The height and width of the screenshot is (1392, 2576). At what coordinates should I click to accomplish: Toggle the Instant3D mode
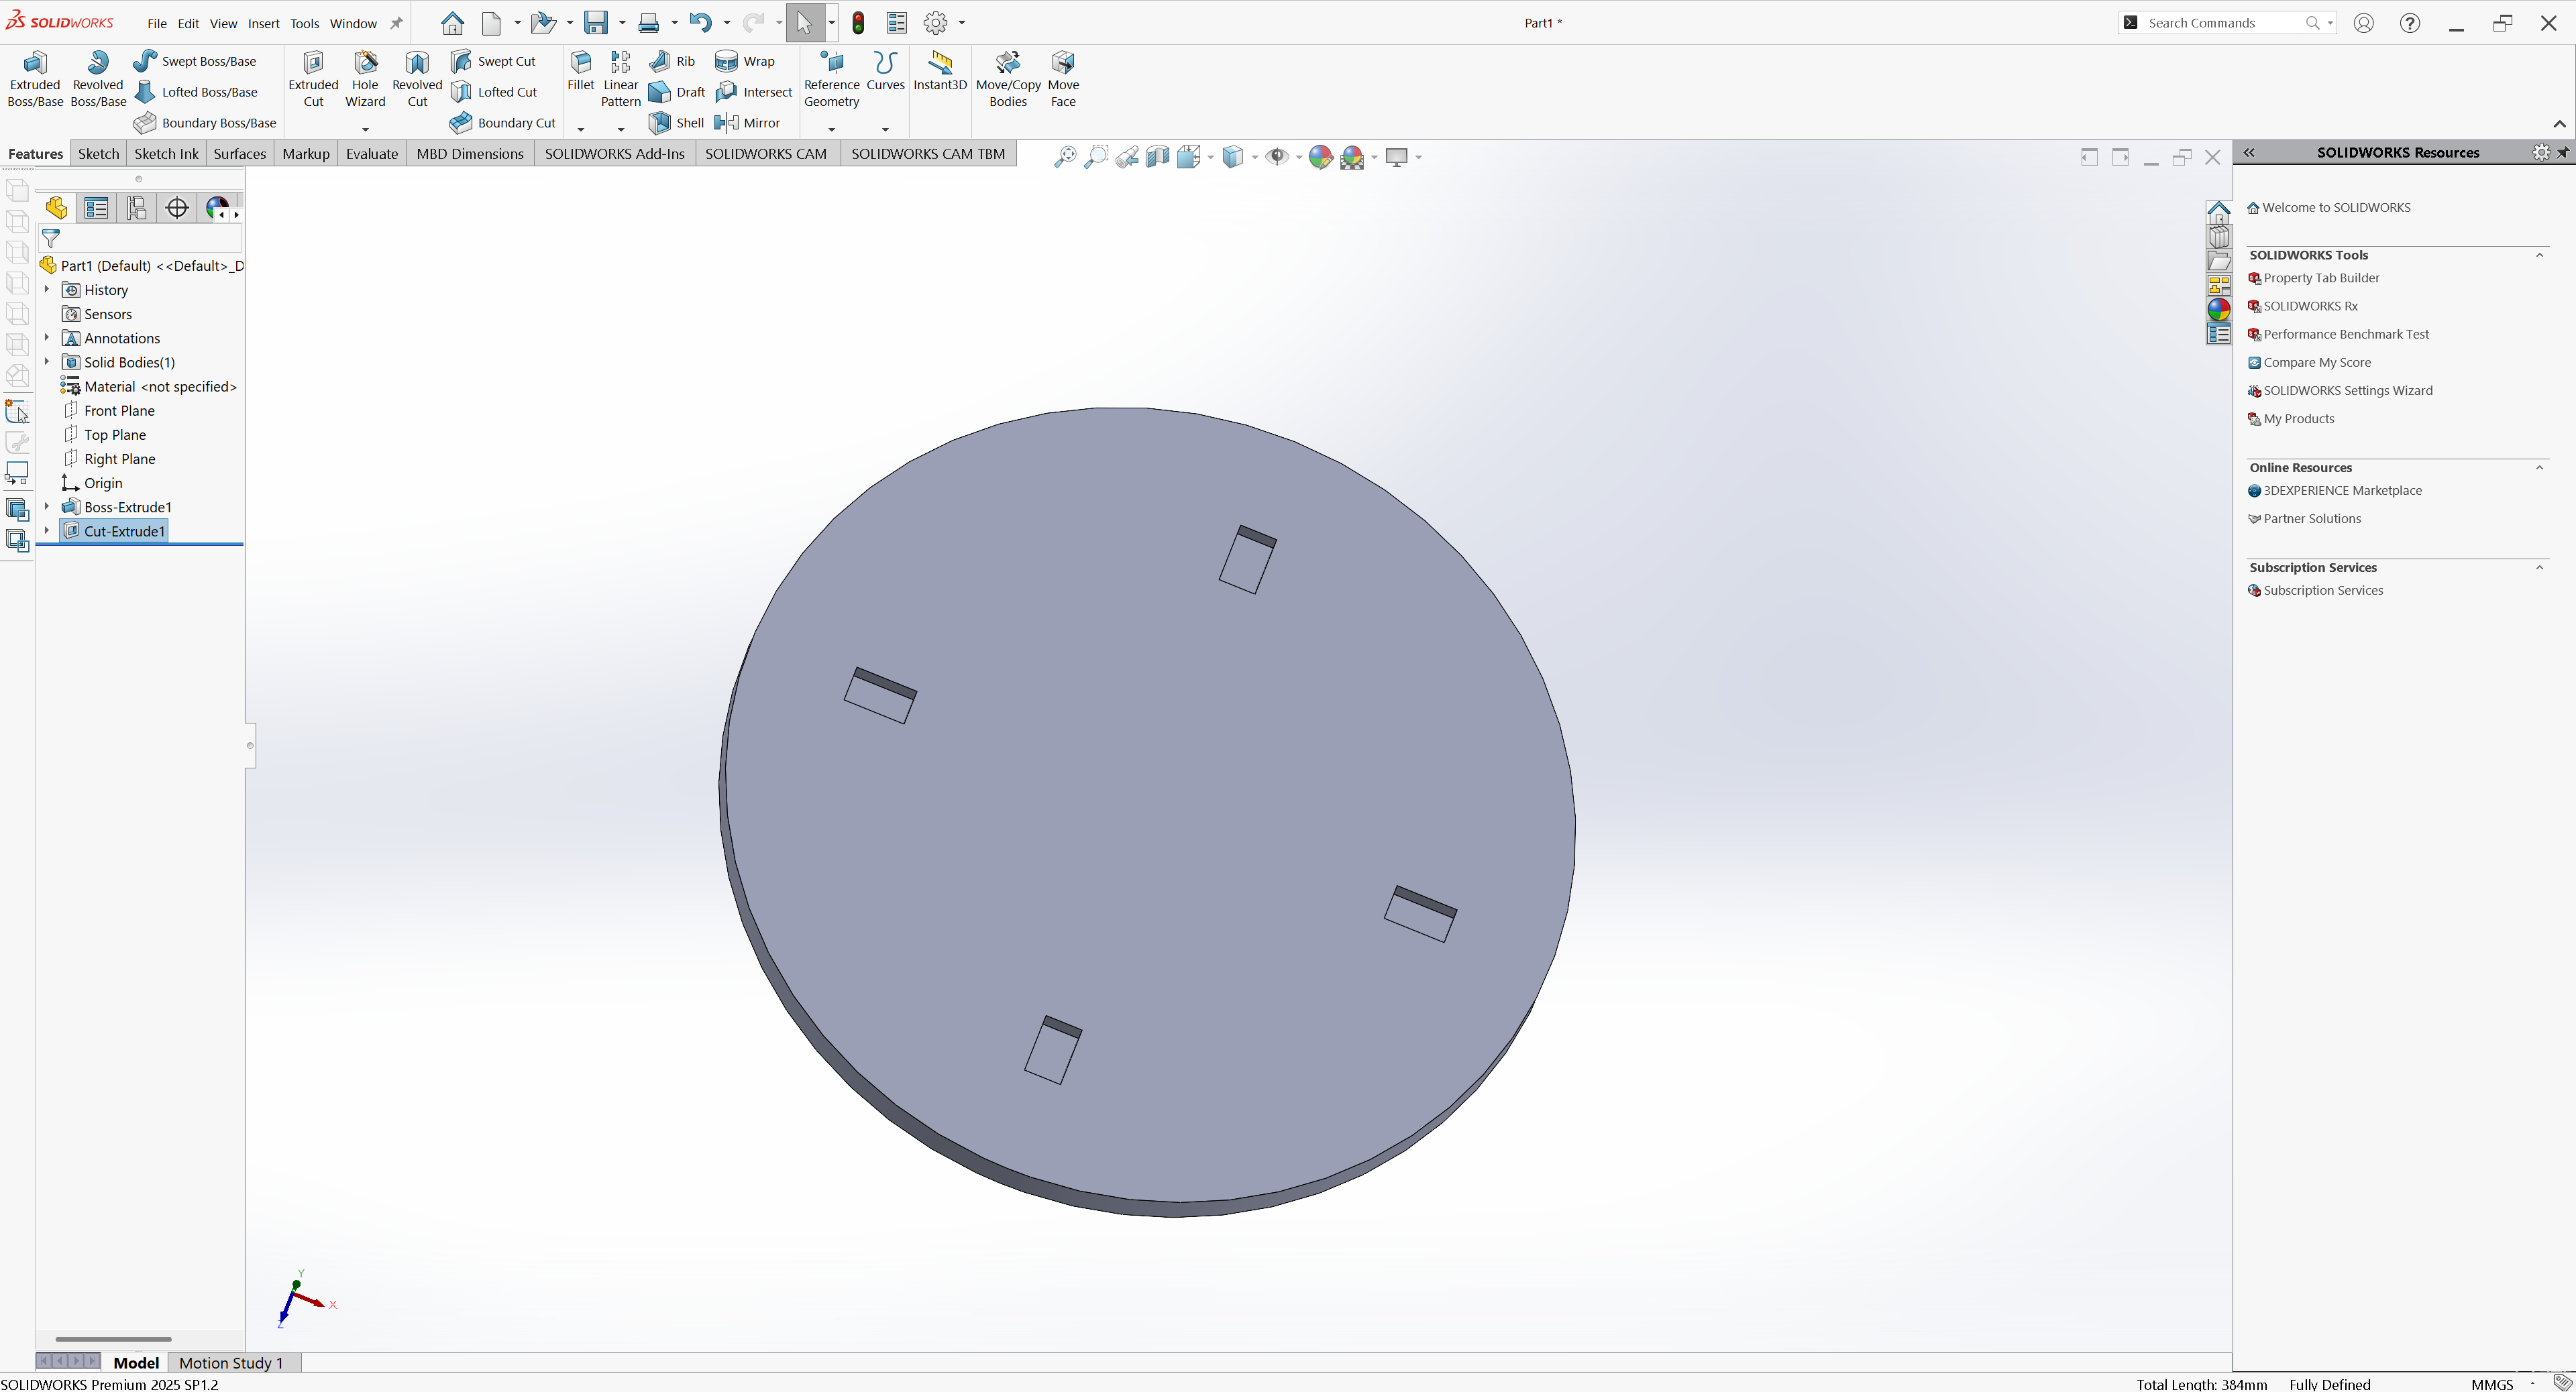[x=940, y=71]
